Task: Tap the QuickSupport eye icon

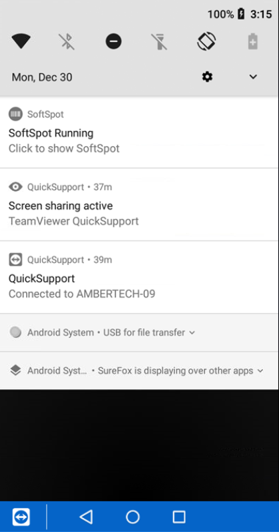Action: click(x=15, y=187)
